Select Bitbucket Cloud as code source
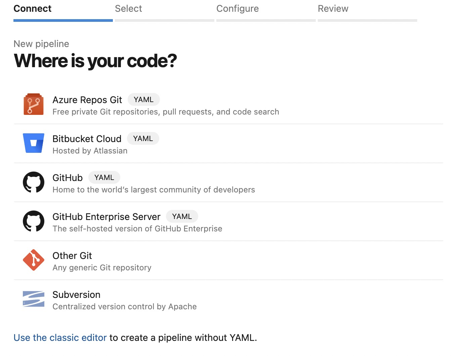 (x=87, y=139)
